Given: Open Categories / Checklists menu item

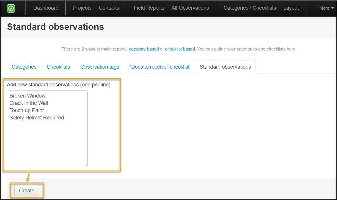Looking at the screenshot, I should point(250,8).
